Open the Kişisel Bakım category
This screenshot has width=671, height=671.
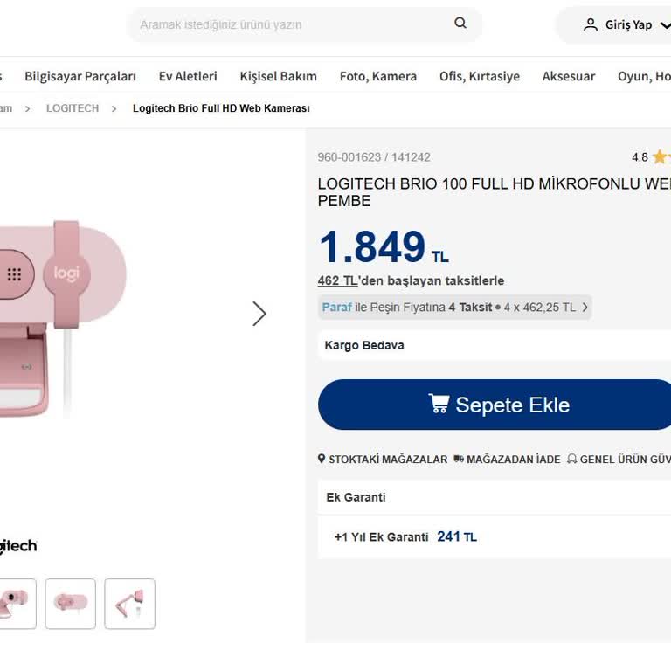pyautogui.click(x=279, y=76)
